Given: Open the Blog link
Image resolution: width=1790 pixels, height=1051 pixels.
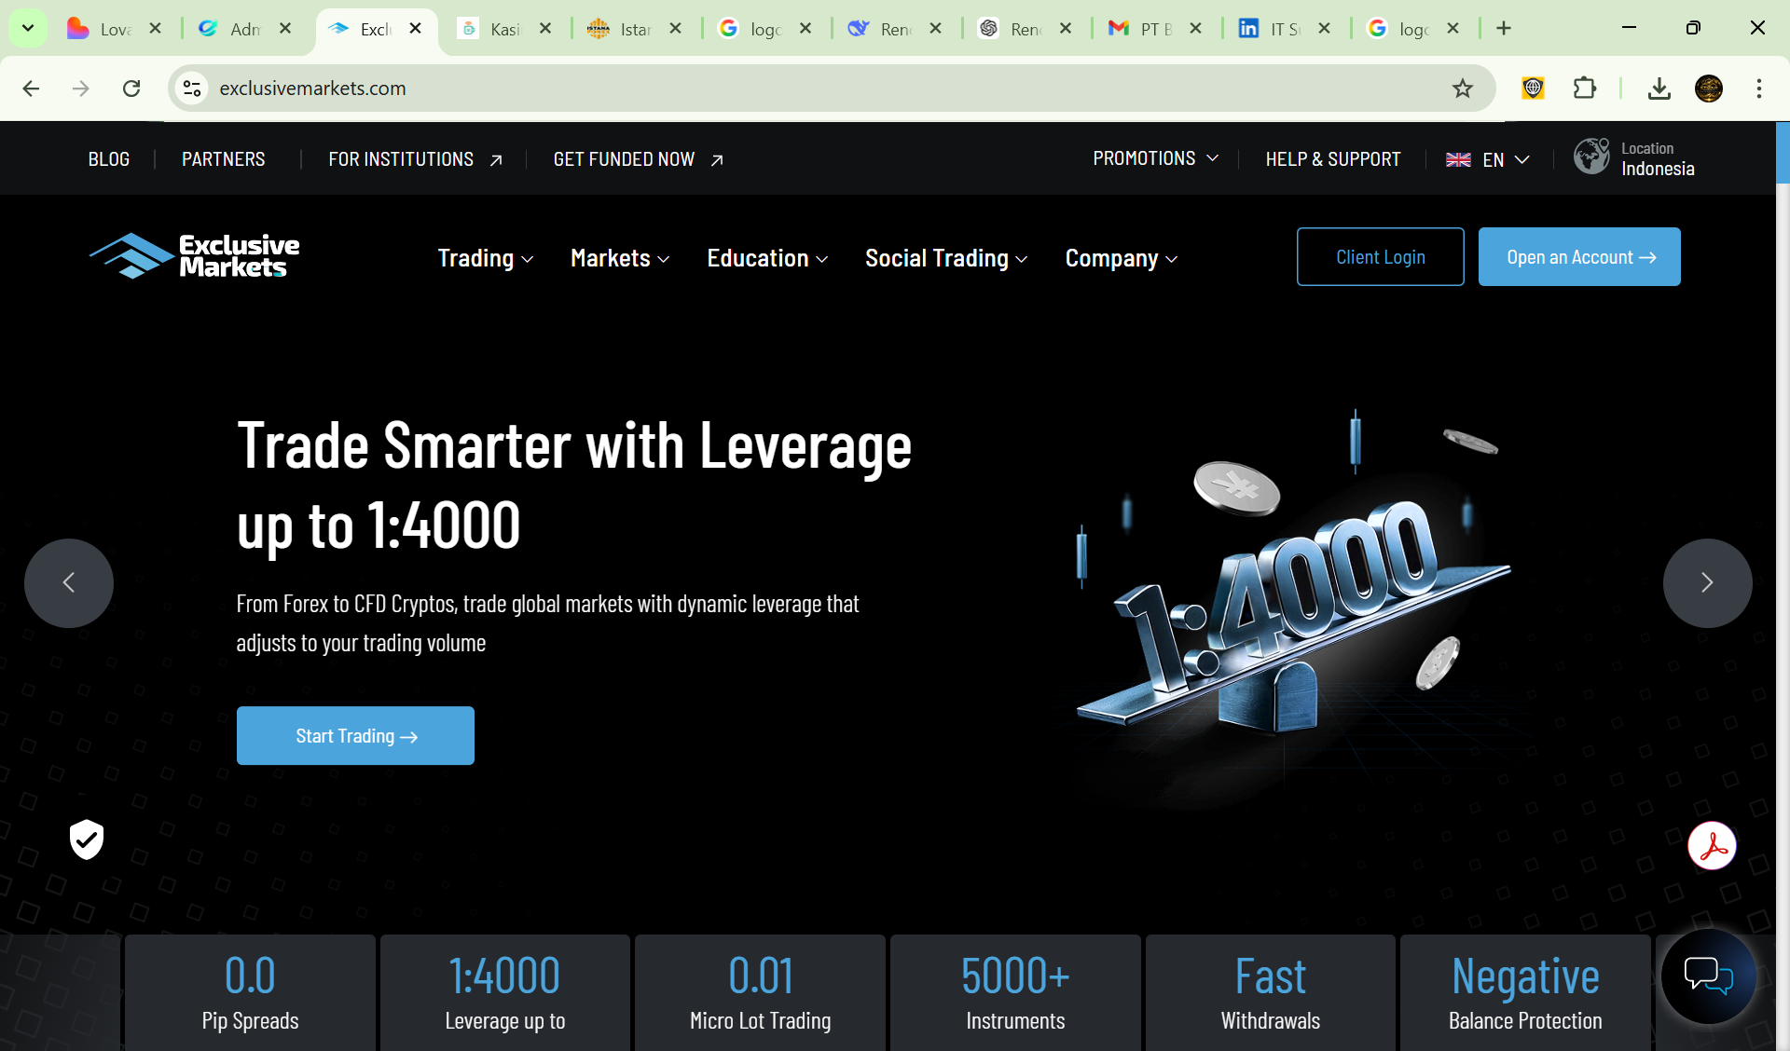Looking at the screenshot, I should (109, 159).
